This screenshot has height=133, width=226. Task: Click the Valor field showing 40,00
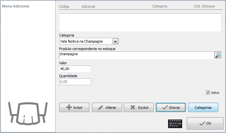click(x=75, y=69)
